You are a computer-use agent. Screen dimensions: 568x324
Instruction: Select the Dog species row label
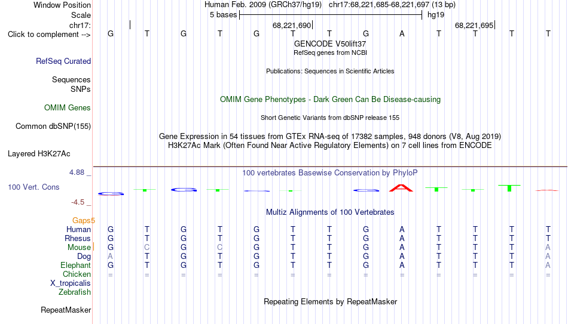pyautogui.click(x=84, y=257)
